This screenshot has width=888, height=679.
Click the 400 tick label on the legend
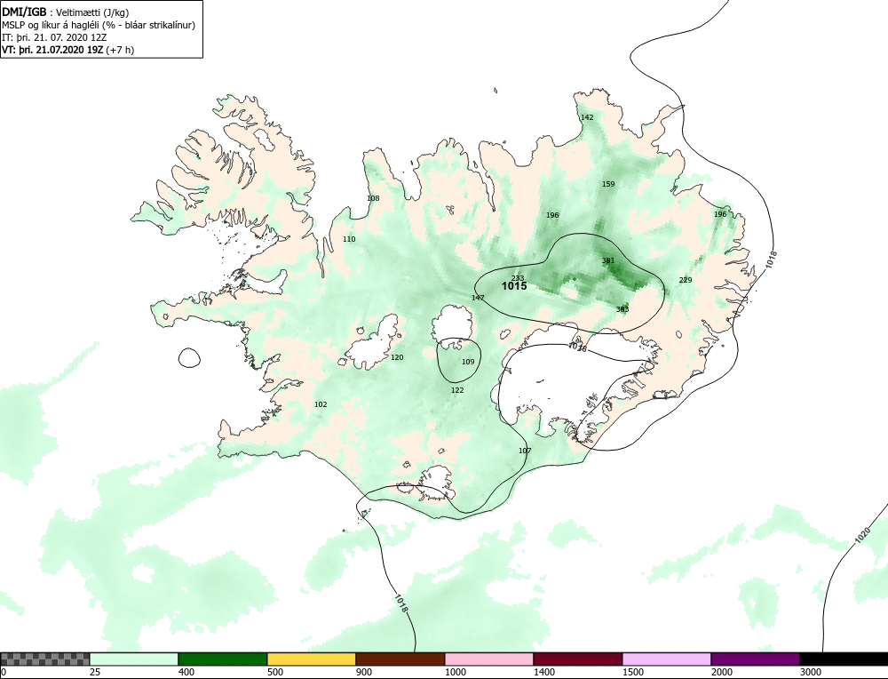click(x=186, y=672)
